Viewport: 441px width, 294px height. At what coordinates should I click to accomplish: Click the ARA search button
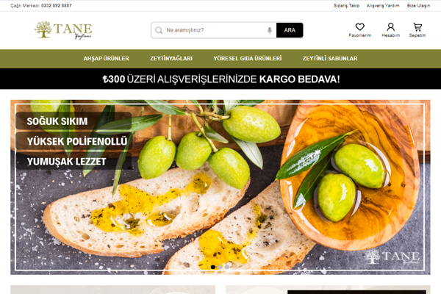[x=290, y=30]
